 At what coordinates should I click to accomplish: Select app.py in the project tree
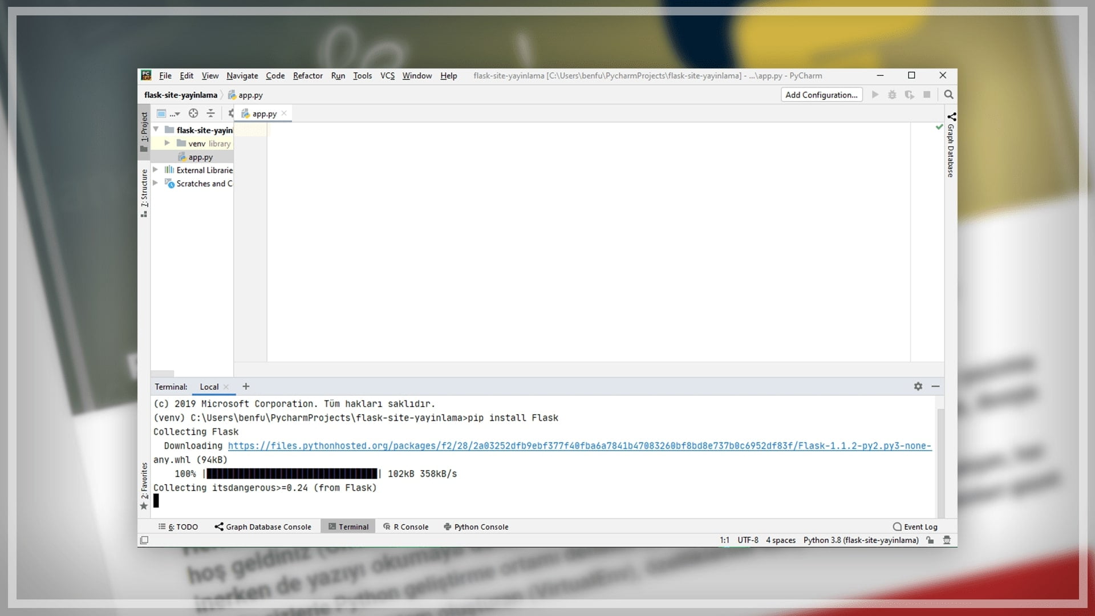pyautogui.click(x=200, y=157)
